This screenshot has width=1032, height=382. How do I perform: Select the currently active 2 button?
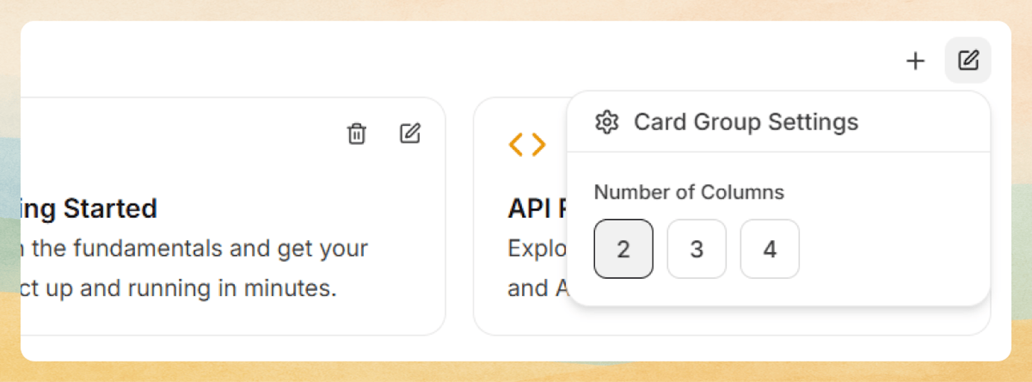(x=623, y=249)
